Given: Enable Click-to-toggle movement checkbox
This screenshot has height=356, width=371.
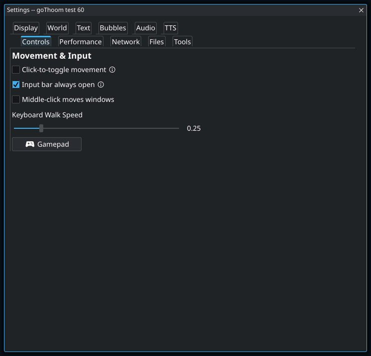Looking at the screenshot, I should tap(16, 70).
